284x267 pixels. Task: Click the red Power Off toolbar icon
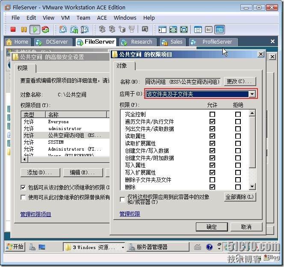click(13, 30)
